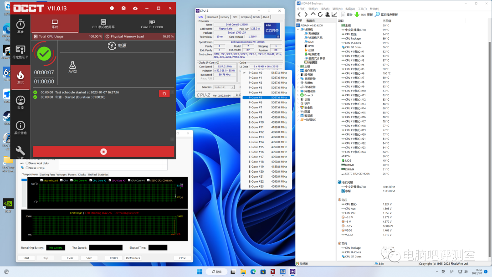Toggle the CPU Core #2 graph checkbox
The image size is (492, 277).
(91, 180)
